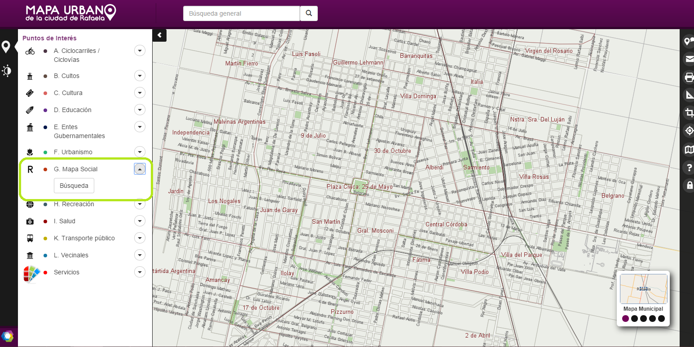
Task: Click the Búsqueda button under Mapa Social
Action: [x=74, y=185]
